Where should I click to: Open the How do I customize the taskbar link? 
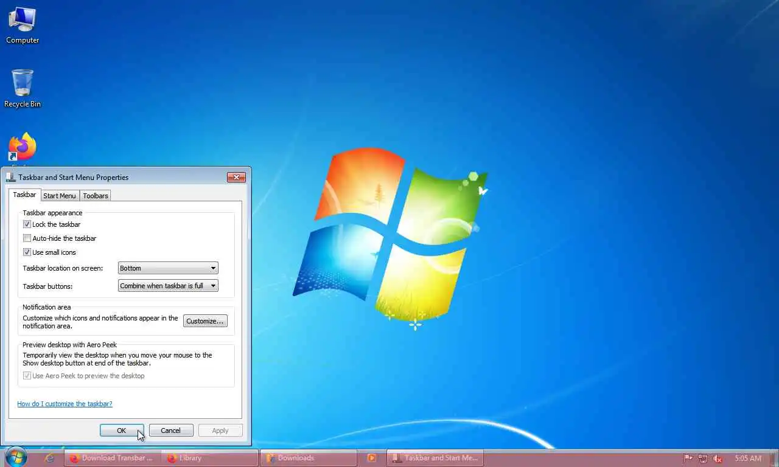(x=65, y=404)
